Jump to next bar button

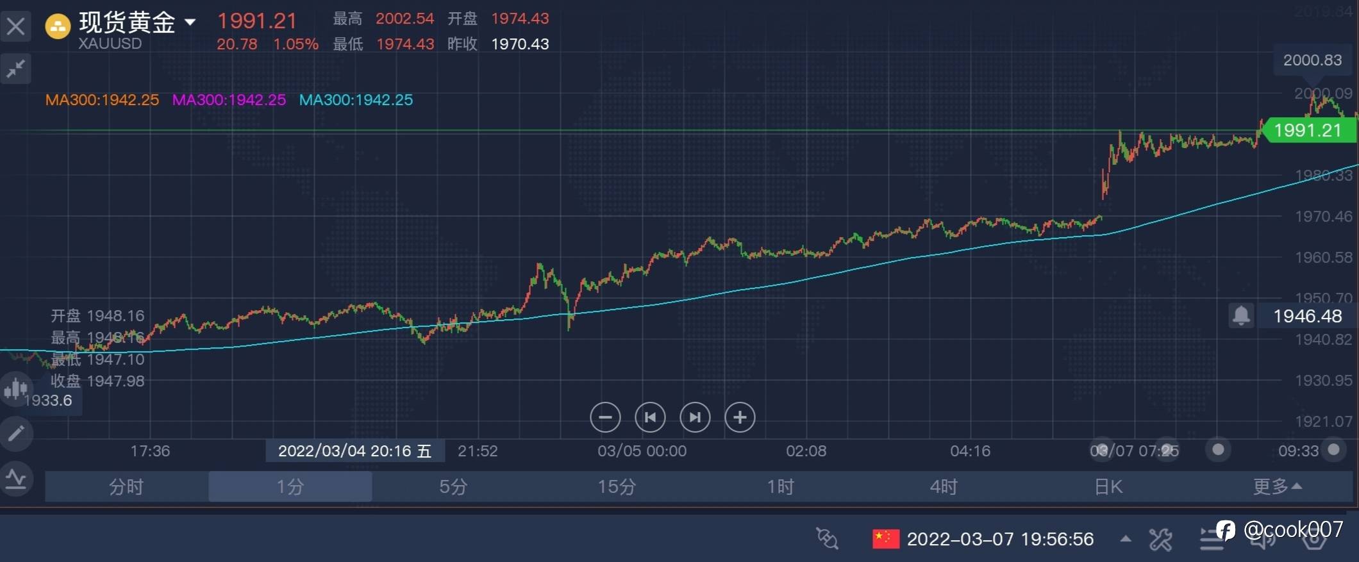(695, 418)
